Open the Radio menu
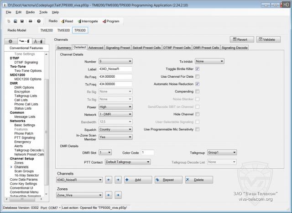This screenshot has height=213, width=292. point(30,12)
